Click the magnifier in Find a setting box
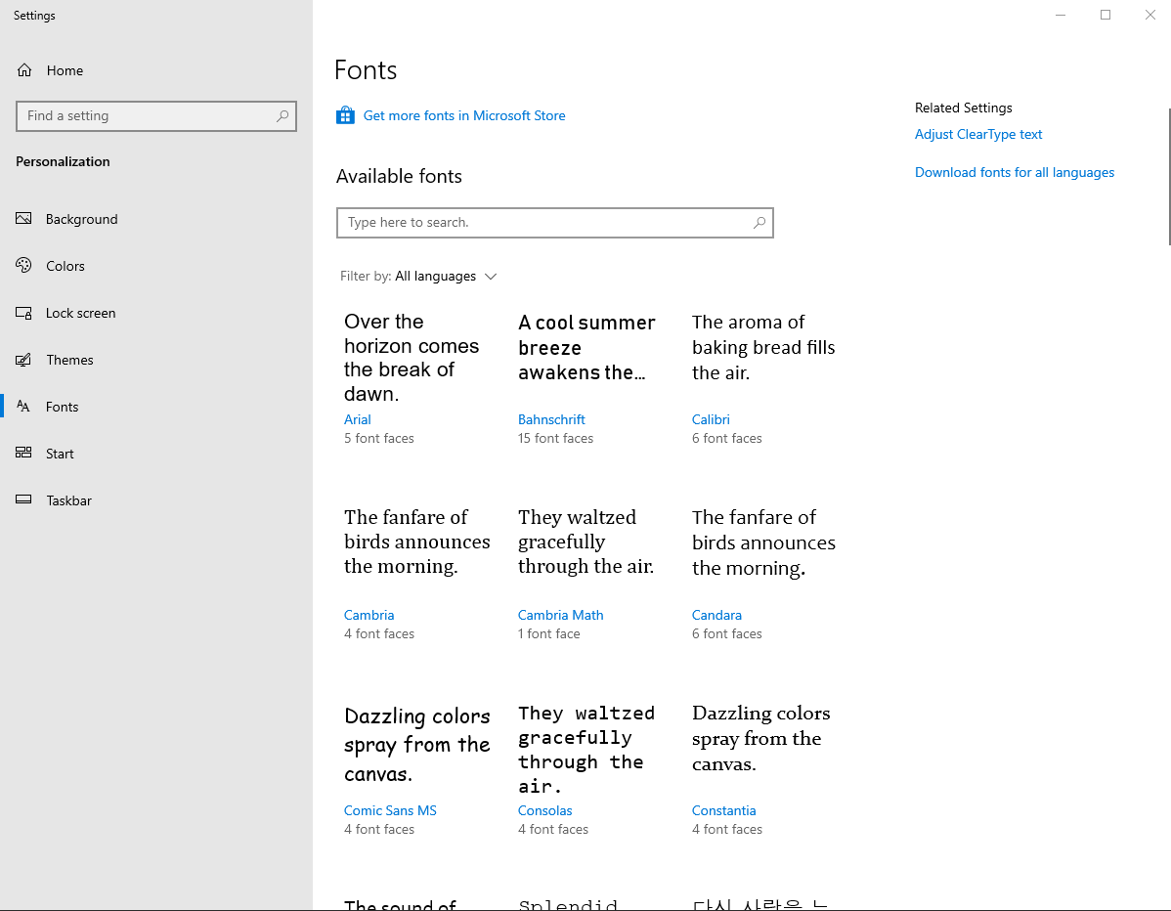1171x911 pixels. [282, 115]
